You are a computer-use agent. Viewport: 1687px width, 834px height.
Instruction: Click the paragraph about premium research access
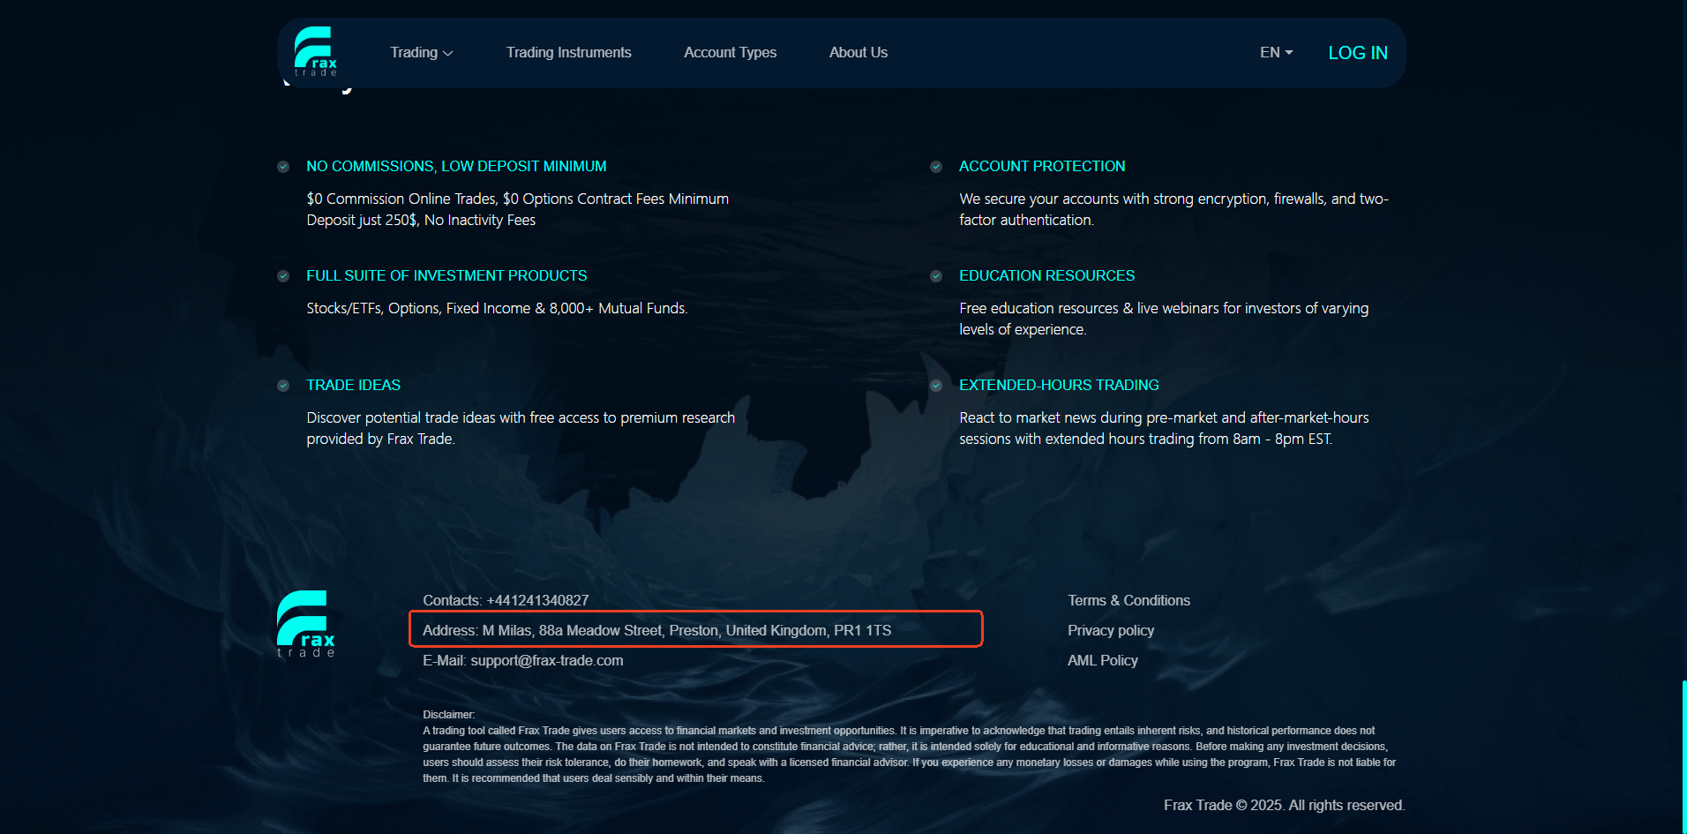point(521,428)
